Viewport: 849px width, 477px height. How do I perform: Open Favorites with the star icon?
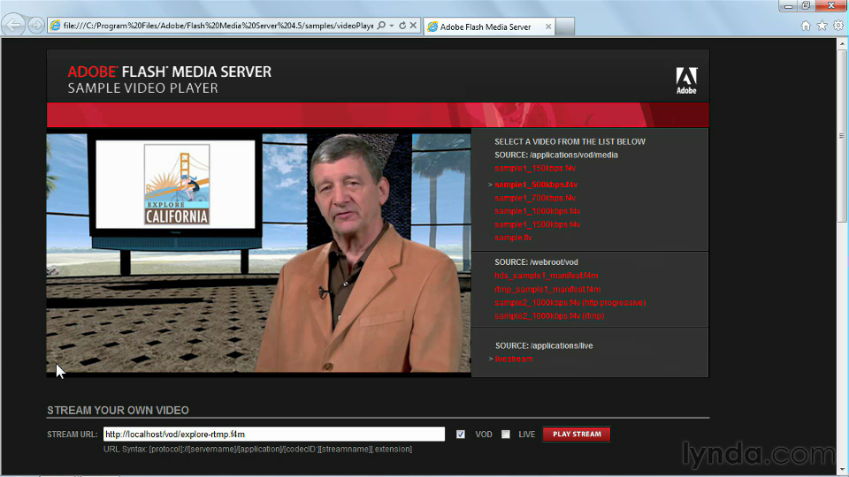click(x=822, y=26)
